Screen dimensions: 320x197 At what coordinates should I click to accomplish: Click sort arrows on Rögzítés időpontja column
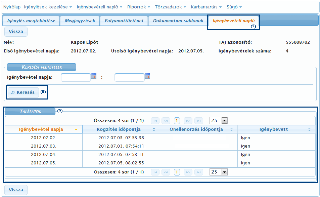click(154, 129)
